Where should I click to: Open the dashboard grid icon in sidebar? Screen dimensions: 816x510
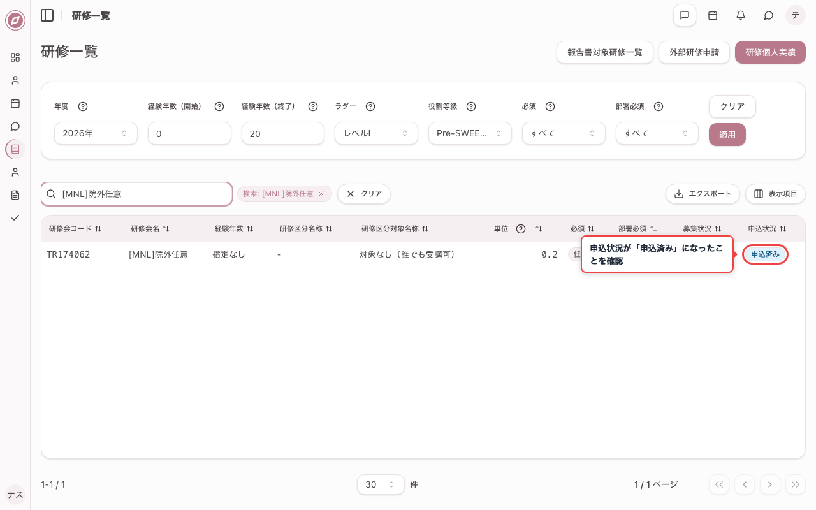pos(15,57)
